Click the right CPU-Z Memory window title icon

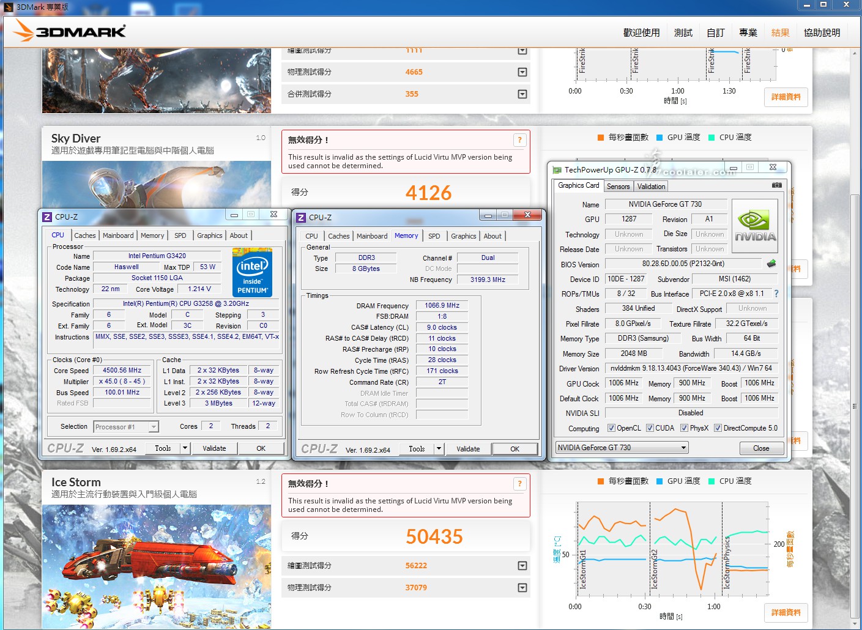click(x=300, y=217)
